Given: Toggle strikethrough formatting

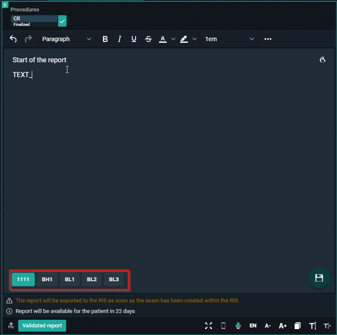Looking at the screenshot, I should coord(148,39).
